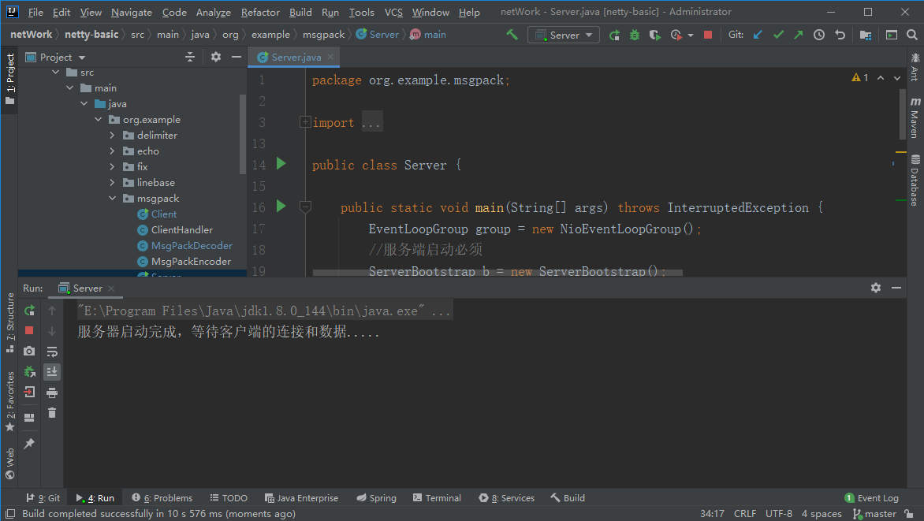
Task: Toggle soft-wrap in the Run console
Action: coord(52,352)
